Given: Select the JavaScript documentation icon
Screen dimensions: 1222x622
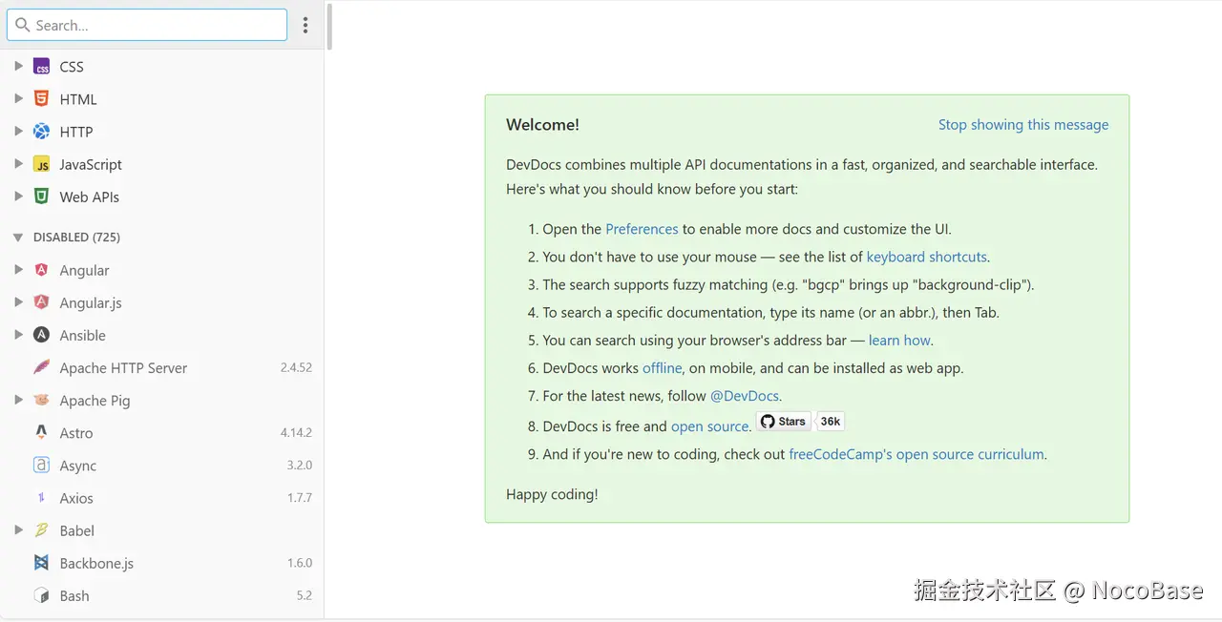Looking at the screenshot, I should pos(41,164).
